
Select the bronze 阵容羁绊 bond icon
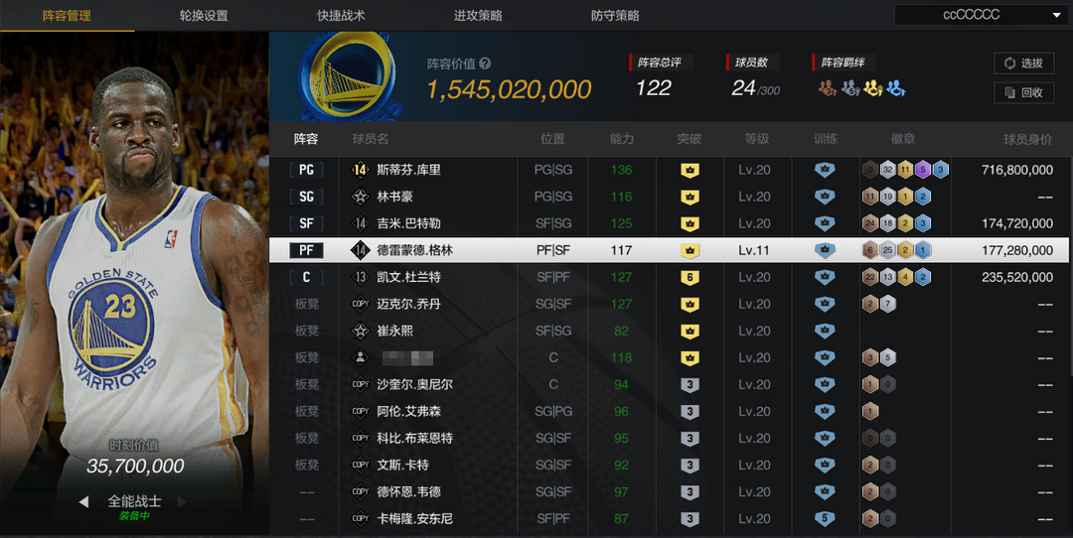[828, 87]
